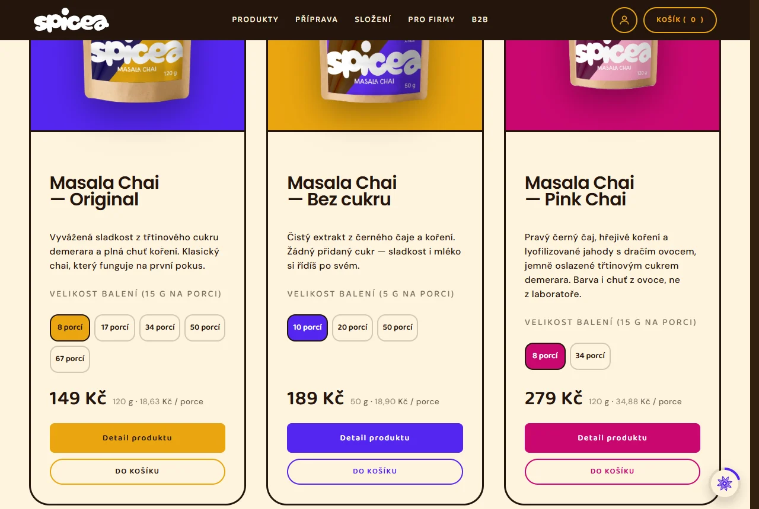Select 17 porcí for Original chai
The image size is (759, 509).
click(x=115, y=328)
